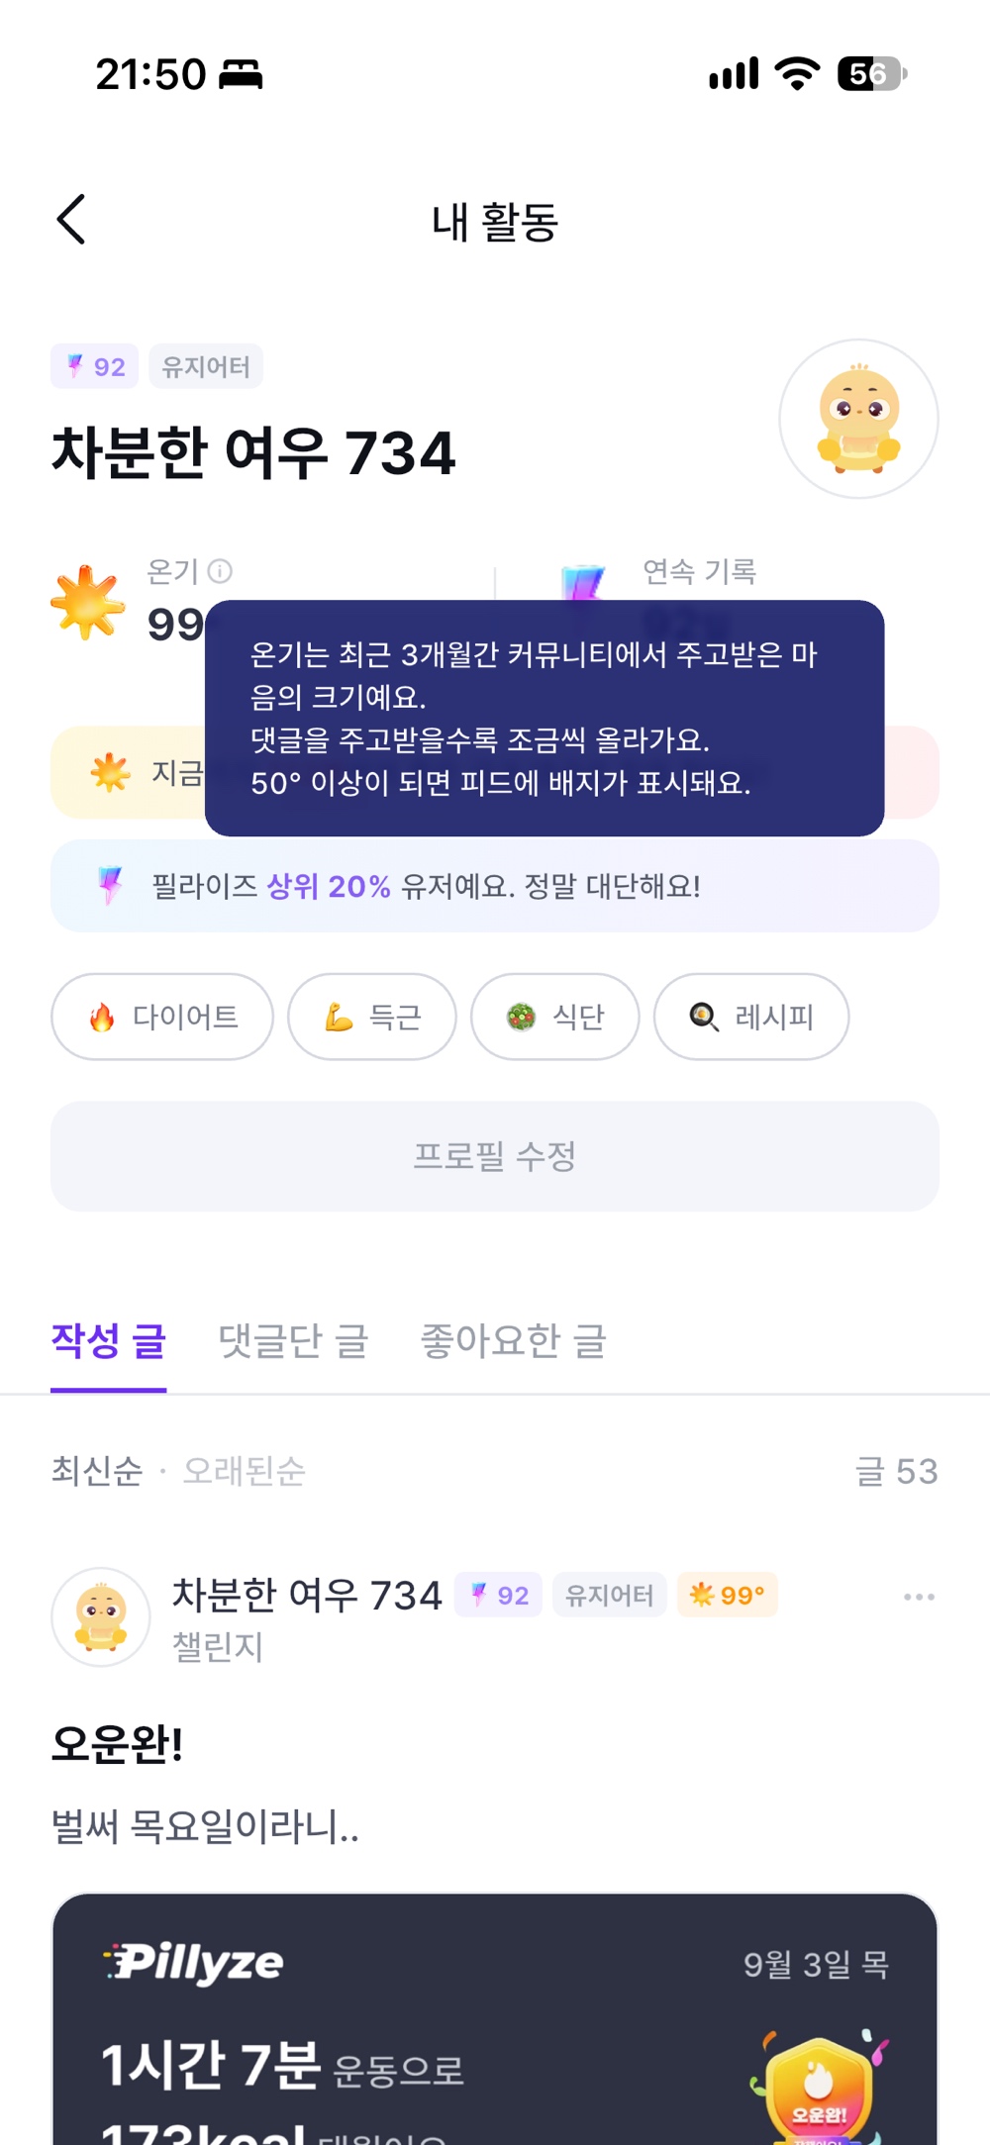Open the three-dot menu on the post

pos(919,1597)
